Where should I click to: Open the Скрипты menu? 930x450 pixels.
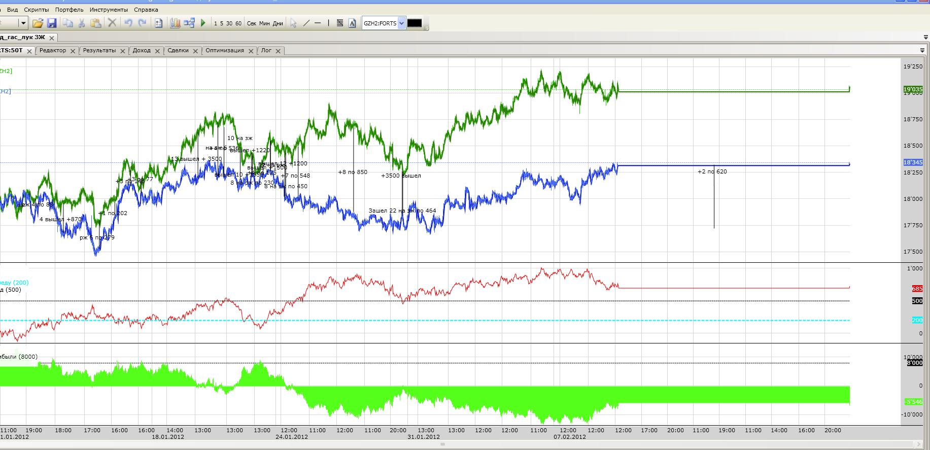(37, 10)
